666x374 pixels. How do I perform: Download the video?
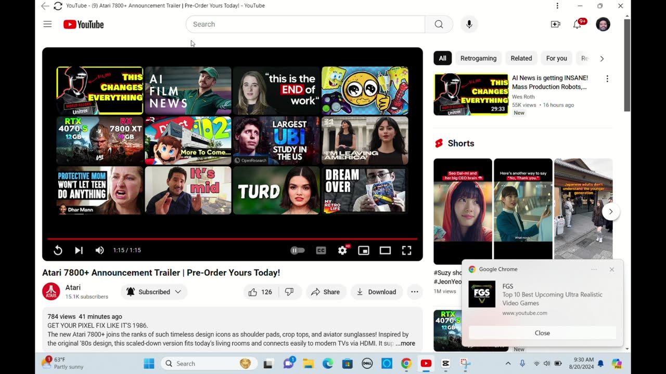click(x=377, y=292)
